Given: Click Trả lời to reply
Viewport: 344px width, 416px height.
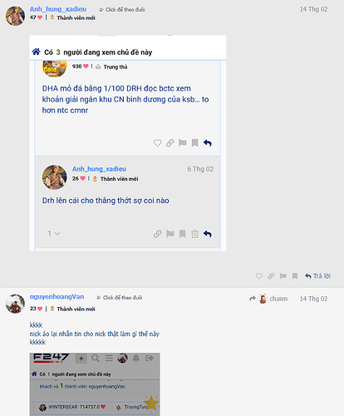Looking at the screenshot, I should pos(317,276).
